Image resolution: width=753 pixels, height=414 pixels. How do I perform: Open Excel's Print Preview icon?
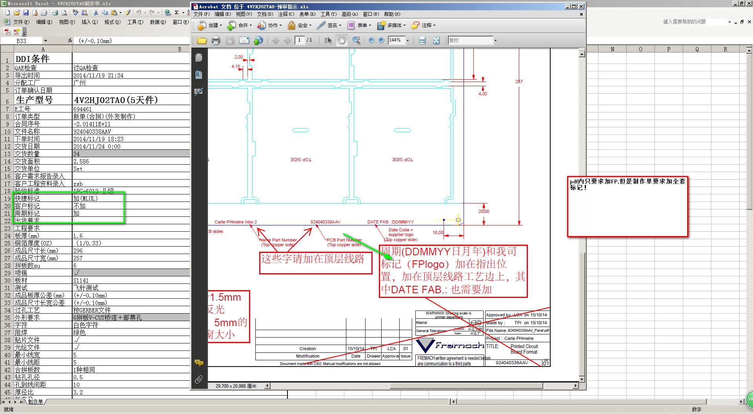[64, 13]
